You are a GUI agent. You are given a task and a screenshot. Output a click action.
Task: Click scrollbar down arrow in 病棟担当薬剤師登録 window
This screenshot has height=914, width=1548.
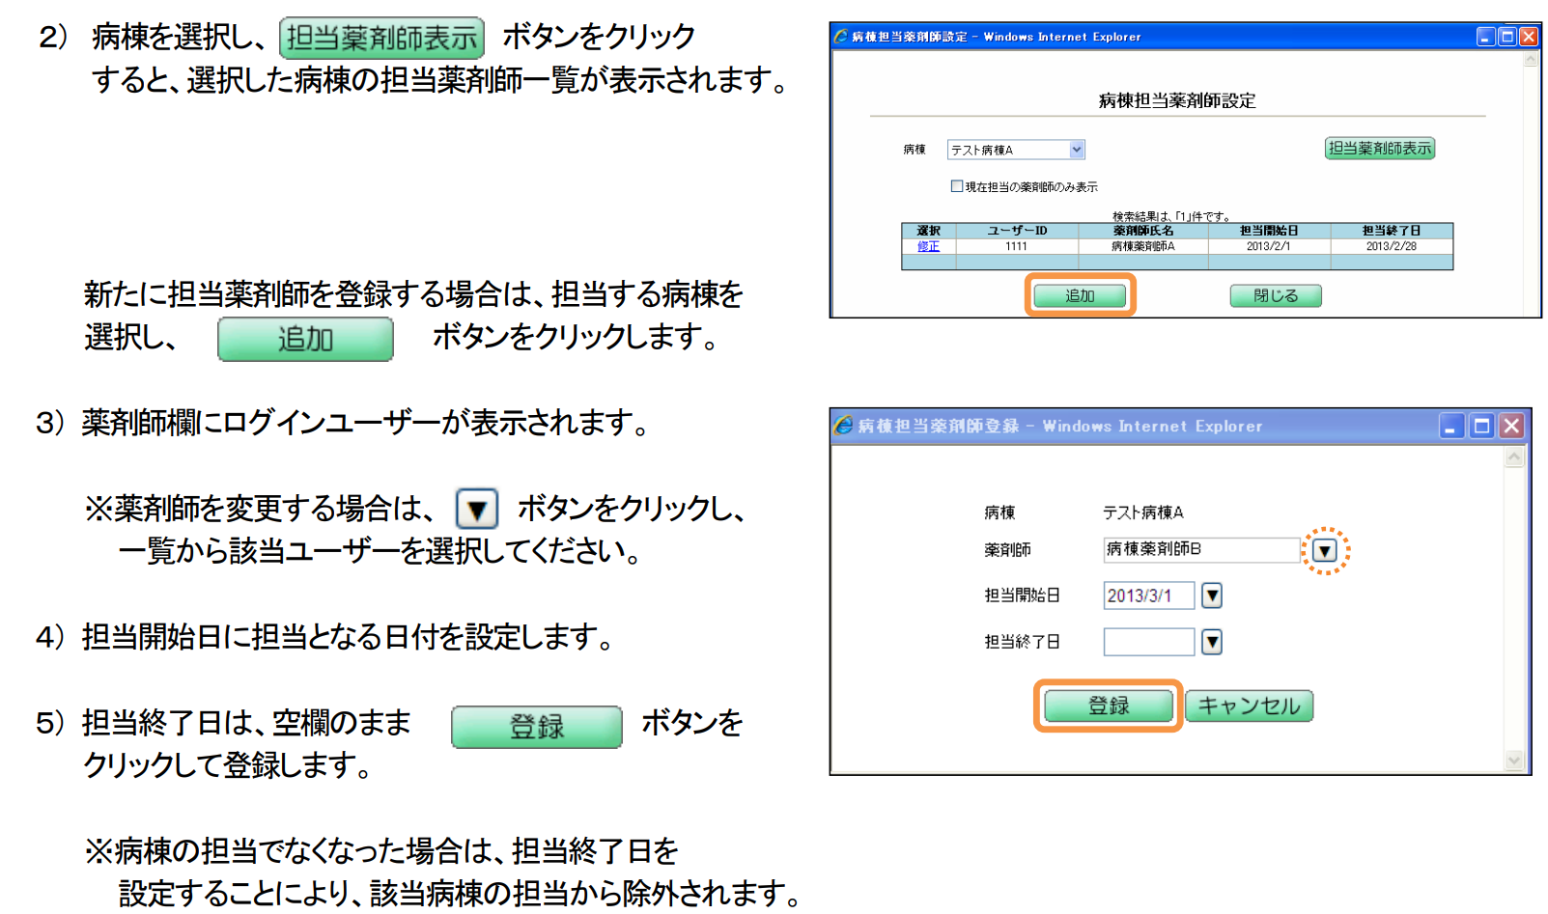tap(1514, 761)
